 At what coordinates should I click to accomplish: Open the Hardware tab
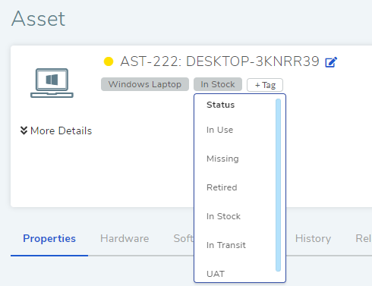click(125, 238)
